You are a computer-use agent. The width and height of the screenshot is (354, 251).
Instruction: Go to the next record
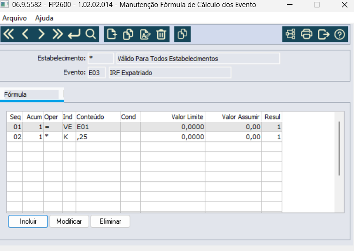tap(41, 34)
